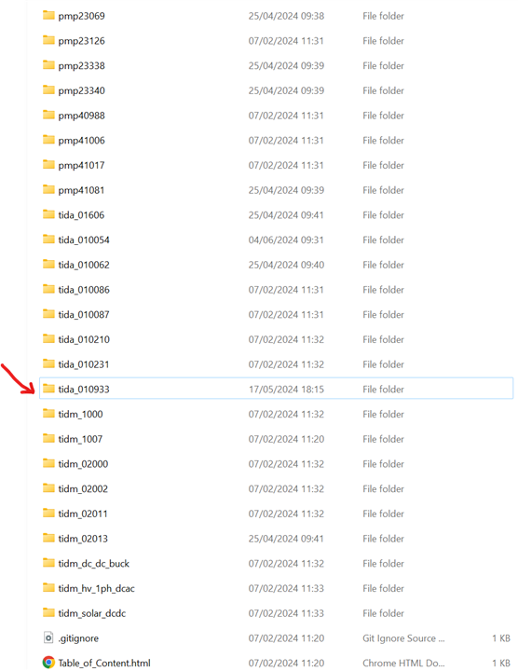Screen dimensions: 518x671
Task: Click the tidm_1000 folder icon
Action: (48, 414)
